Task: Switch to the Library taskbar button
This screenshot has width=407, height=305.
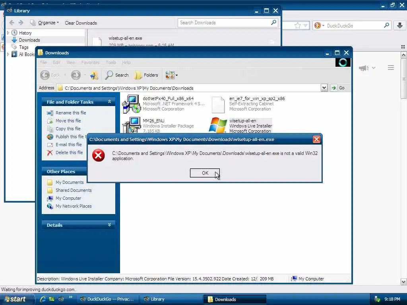Action: [x=171, y=299]
